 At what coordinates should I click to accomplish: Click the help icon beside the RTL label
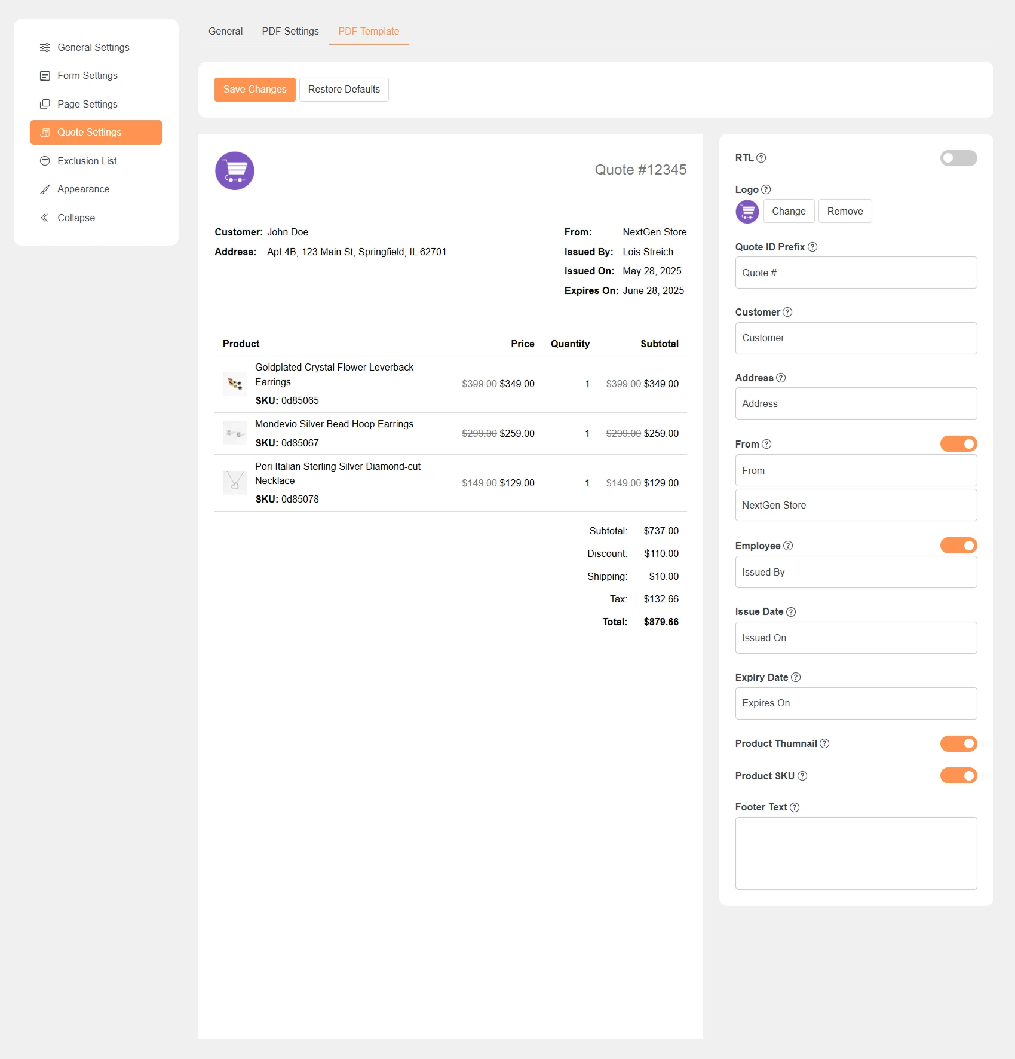coord(761,158)
